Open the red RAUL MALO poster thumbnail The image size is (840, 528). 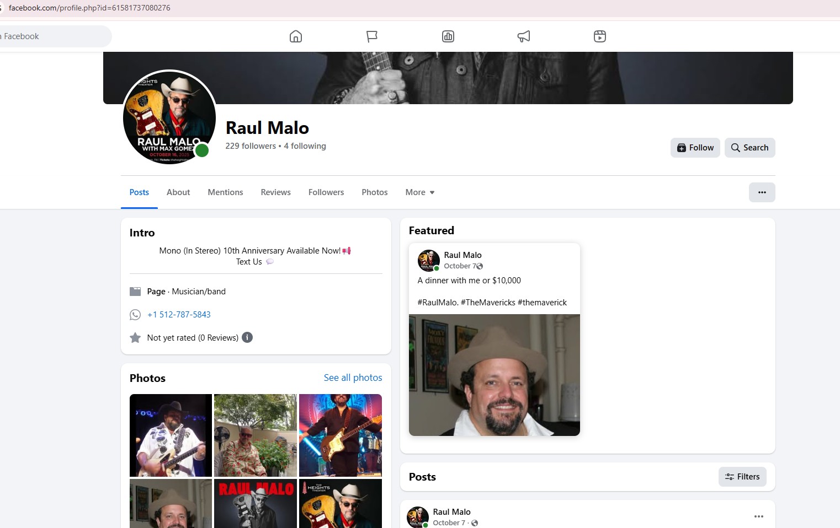point(256,503)
